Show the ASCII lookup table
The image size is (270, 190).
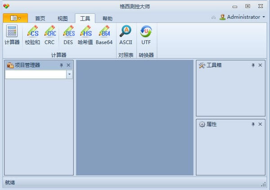(126, 35)
